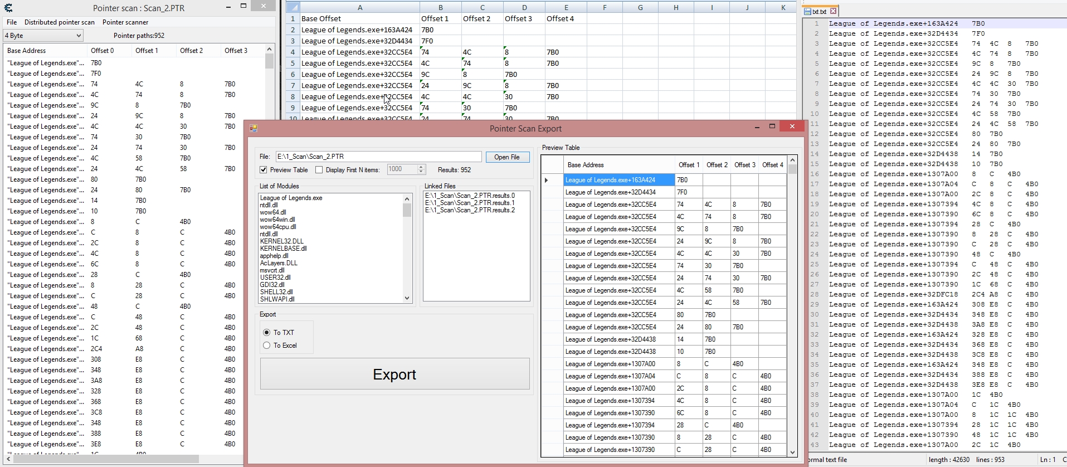Select the To TXT radio button
This screenshot has width=1067, height=467.
click(267, 333)
